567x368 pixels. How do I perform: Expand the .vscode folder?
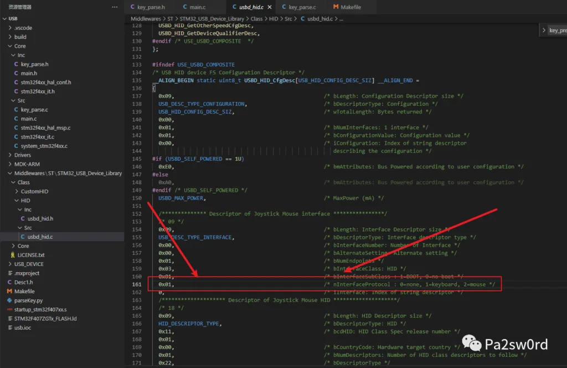10,28
